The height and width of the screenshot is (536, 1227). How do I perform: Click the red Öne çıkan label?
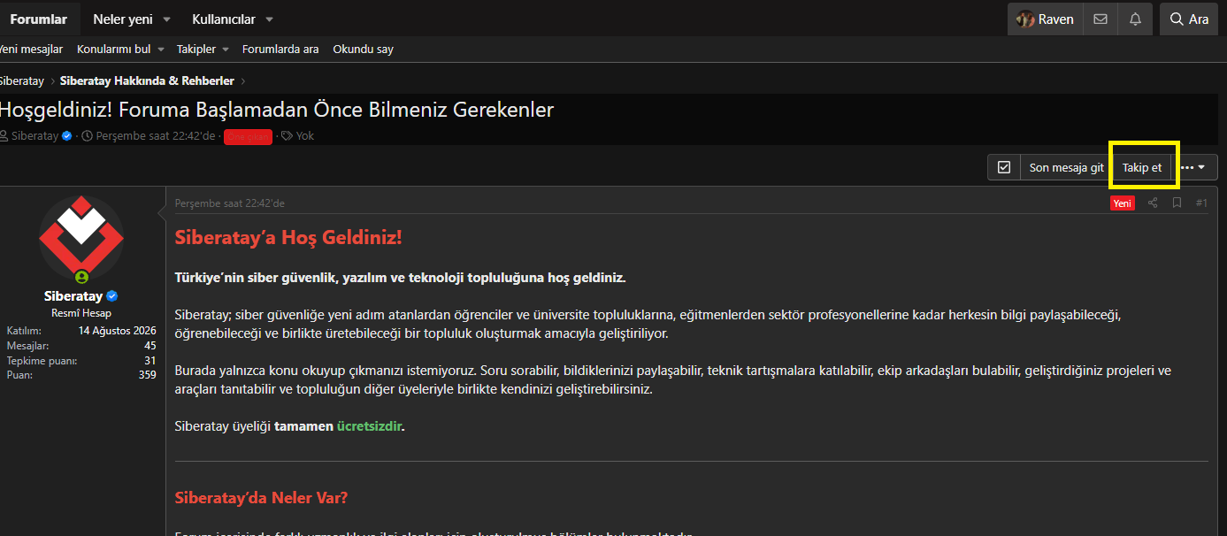[248, 137]
